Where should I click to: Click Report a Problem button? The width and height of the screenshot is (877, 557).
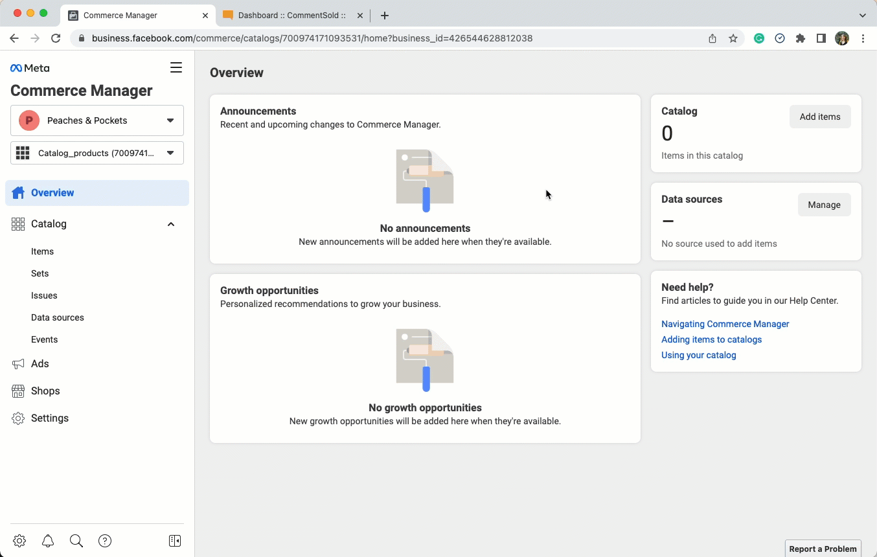tap(823, 549)
